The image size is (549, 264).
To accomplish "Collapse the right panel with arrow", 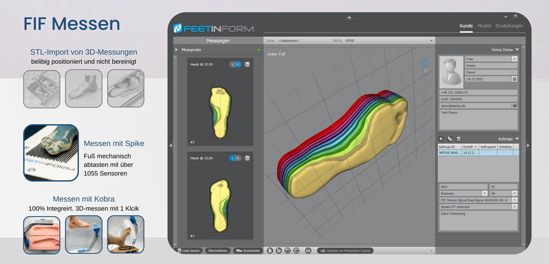I will (x=528, y=145).
